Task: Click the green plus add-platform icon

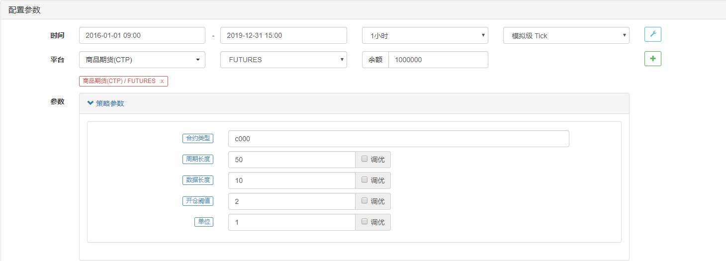Action: coord(653,59)
